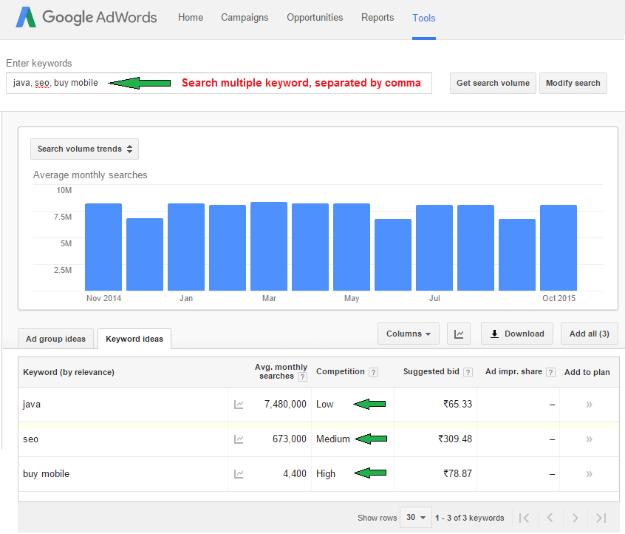Download the keyword ideas
Screen dimensions: 625x534
tap(517, 334)
